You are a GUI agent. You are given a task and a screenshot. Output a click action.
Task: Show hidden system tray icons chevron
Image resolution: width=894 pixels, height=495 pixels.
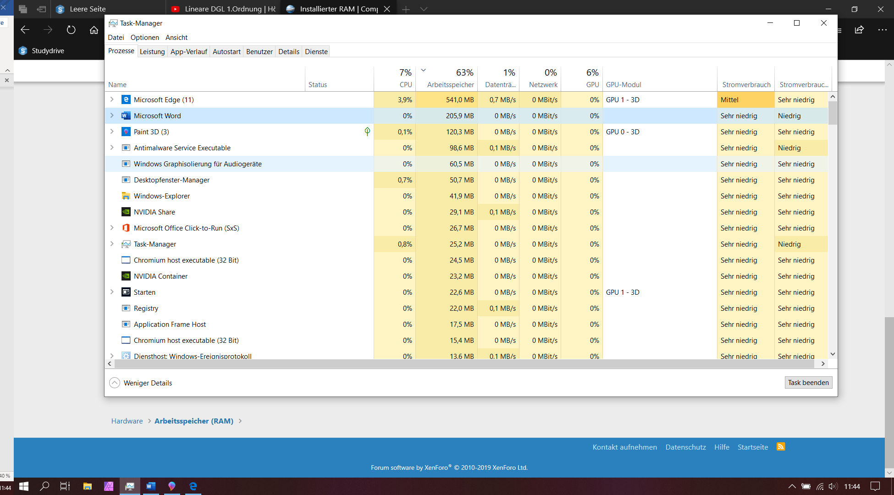coord(792,486)
